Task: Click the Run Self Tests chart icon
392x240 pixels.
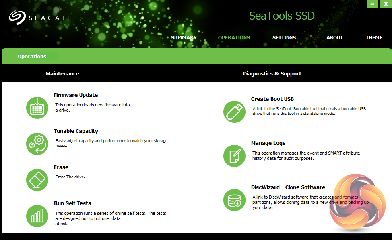Action: 37,216
